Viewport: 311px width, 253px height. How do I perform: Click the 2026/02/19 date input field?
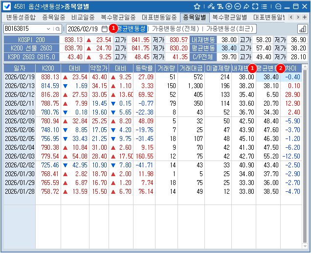[x=83, y=29]
